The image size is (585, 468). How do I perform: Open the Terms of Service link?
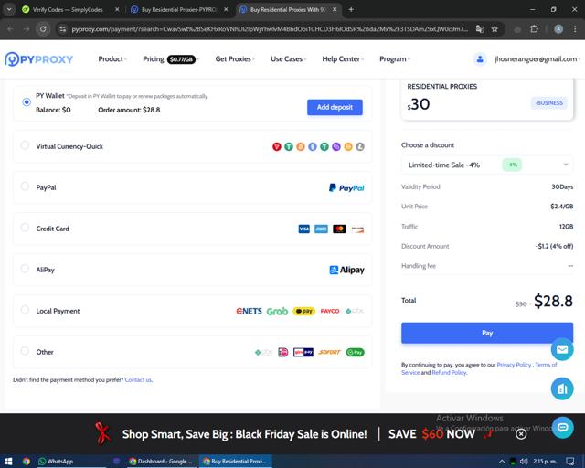[x=546, y=365]
